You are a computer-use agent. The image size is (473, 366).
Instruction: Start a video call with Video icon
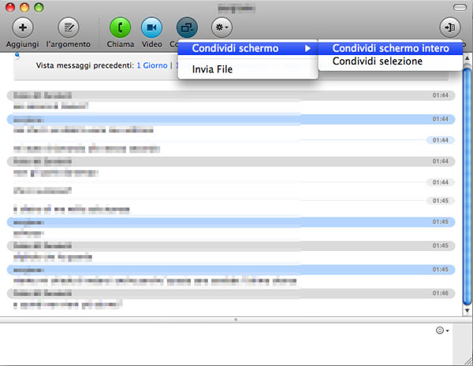coord(151,28)
